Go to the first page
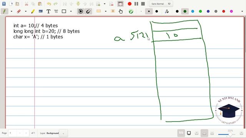This screenshot has width=246, height=138. coord(65,4)
